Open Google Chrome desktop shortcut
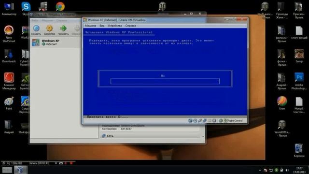309x174 pixels. [x=60, y=6]
